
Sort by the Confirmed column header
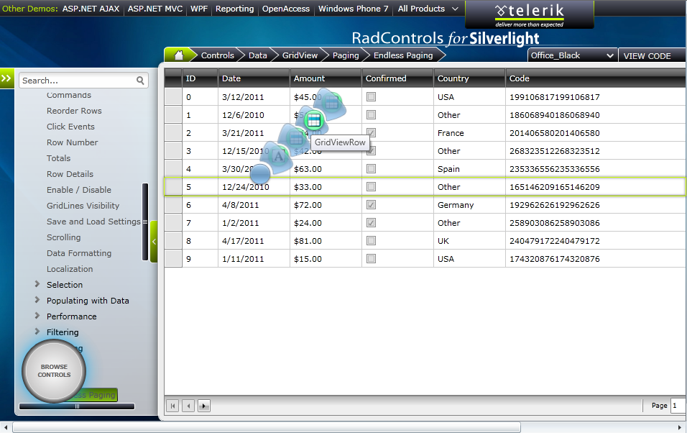[397, 78]
